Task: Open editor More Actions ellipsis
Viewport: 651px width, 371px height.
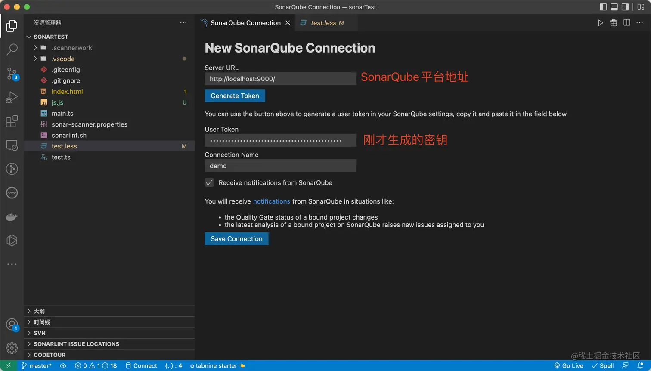Action: point(640,23)
